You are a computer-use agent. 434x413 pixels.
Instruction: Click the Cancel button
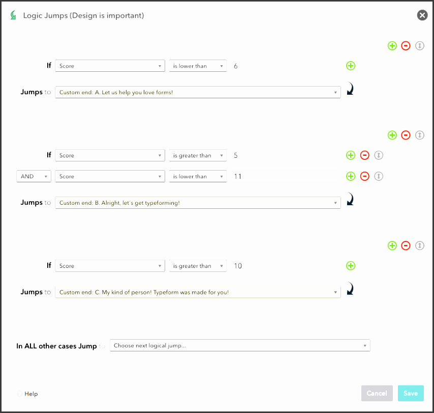pyautogui.click(x=377, y=393)
